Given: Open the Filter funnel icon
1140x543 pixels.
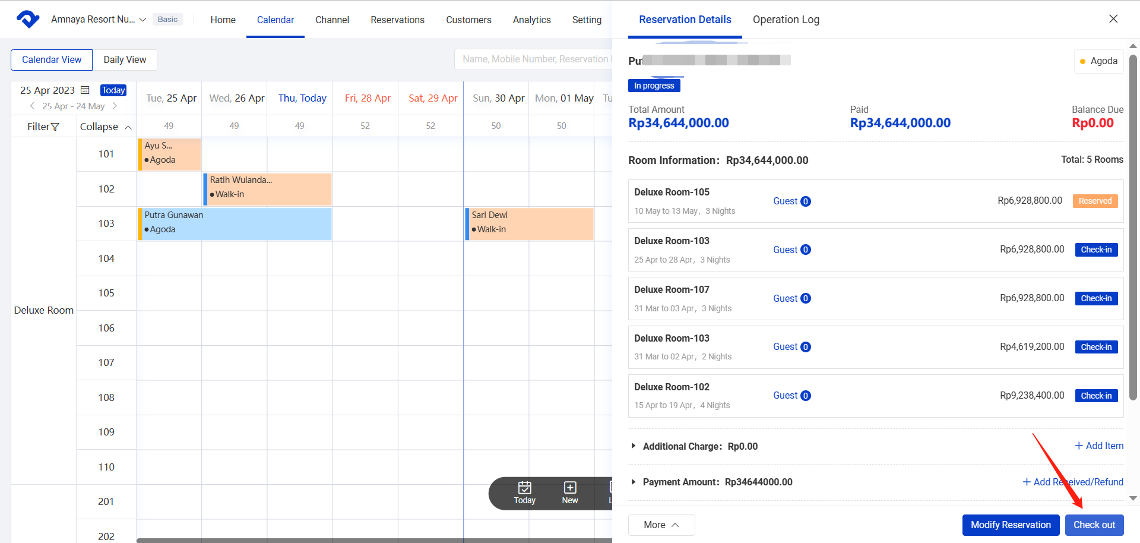Looking at the screenshot, I should point(55,127).
